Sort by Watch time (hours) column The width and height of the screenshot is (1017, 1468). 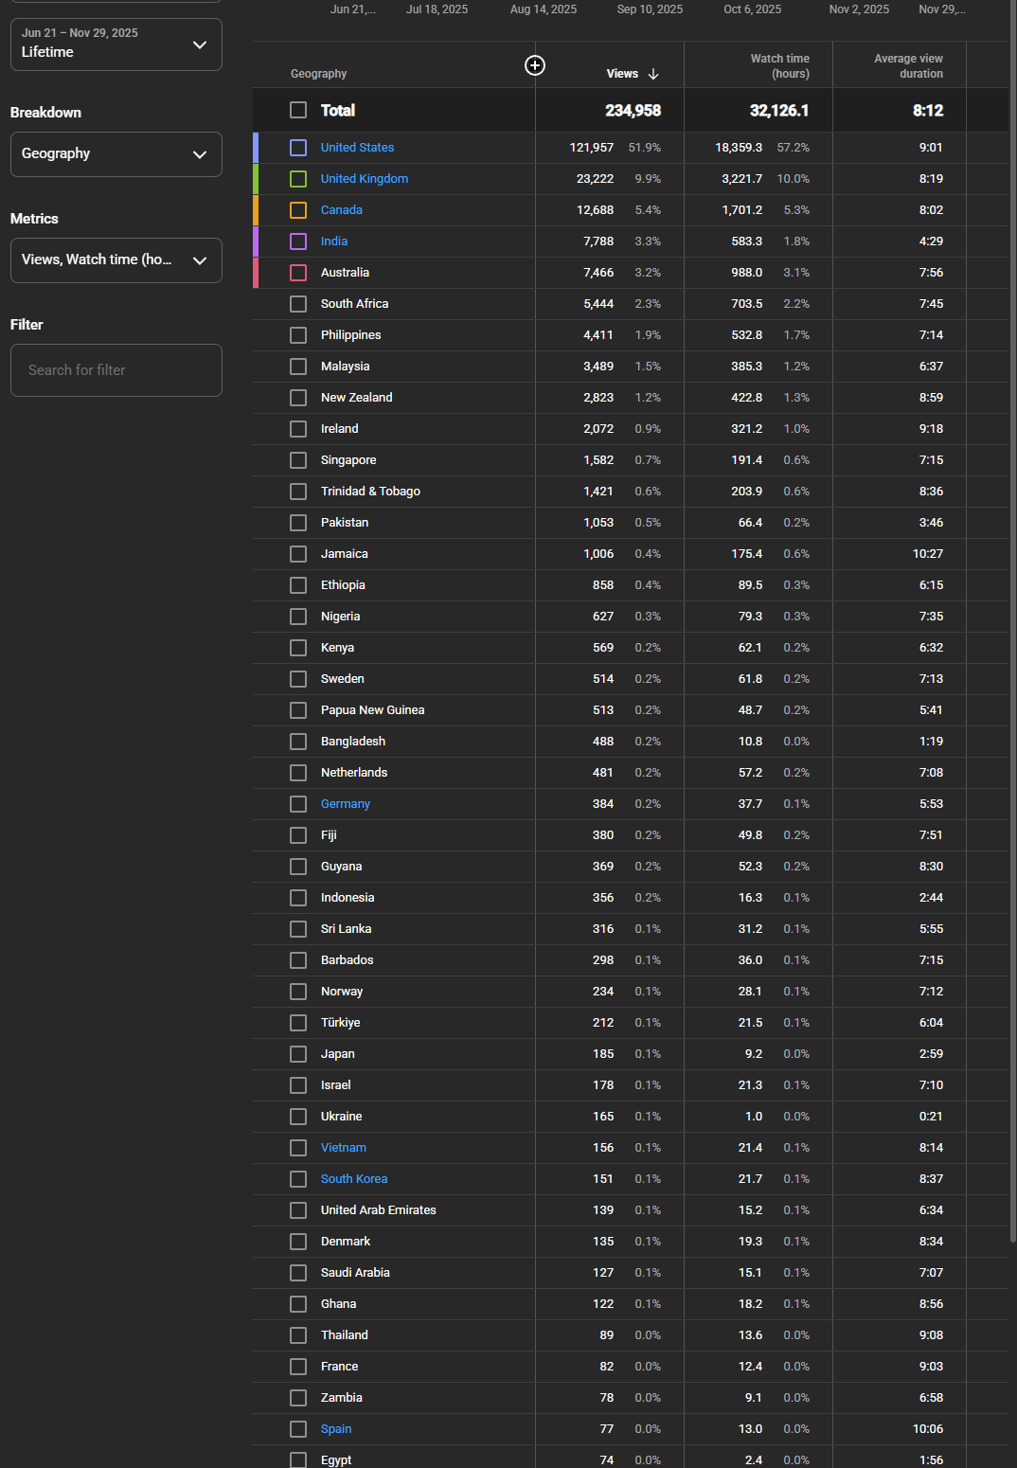coord(779,66)
